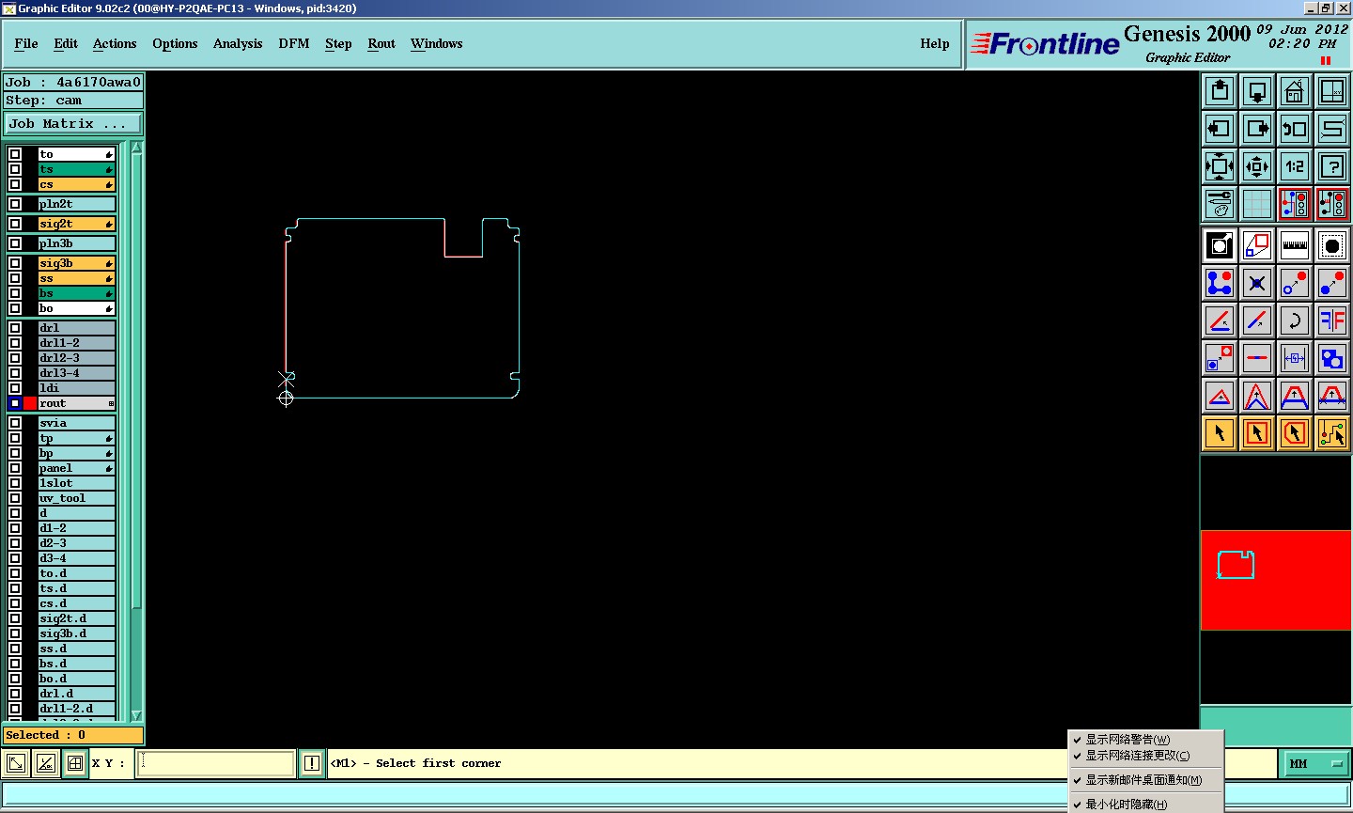Select the polygon selection arrow tool
This screenshot has width=1353, height=813.
pyautogui.click(x=1295, y=433)
